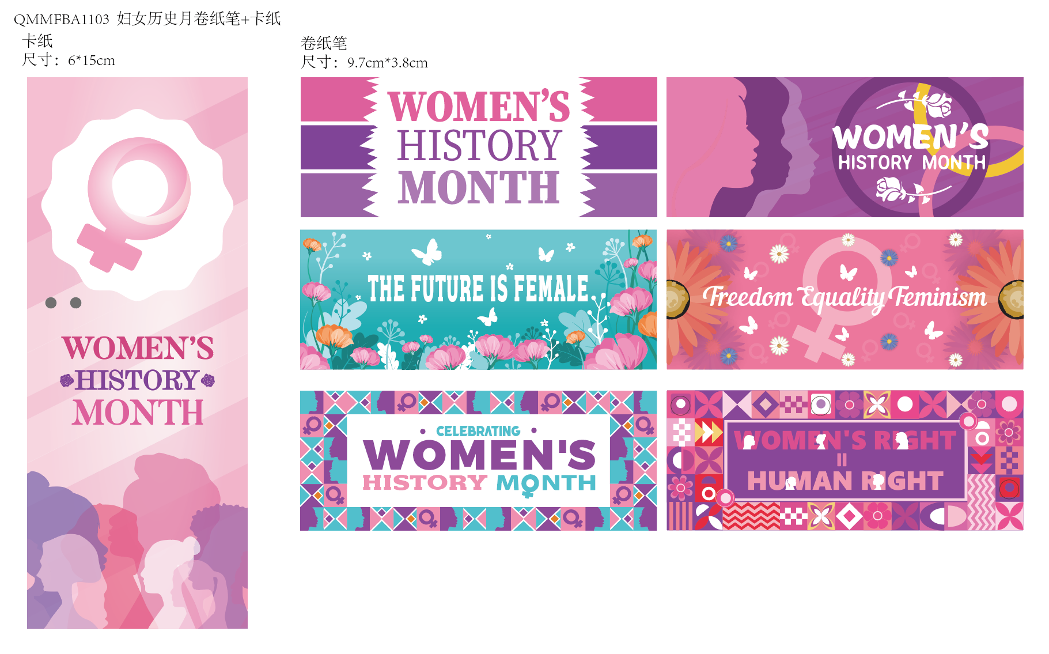
Task: Click the large white butterfly on teal banner
Action: tap(427, 252)
